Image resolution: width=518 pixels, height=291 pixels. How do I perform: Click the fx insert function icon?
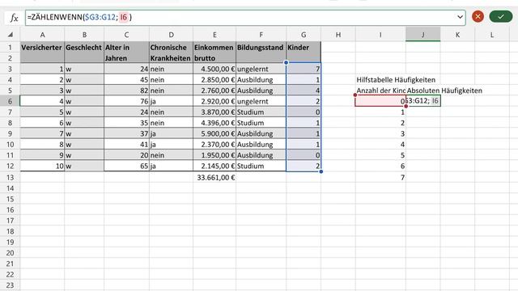[x=14, y=17]
